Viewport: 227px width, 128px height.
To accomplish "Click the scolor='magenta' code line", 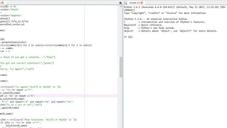I will click(x=11, y=15).
